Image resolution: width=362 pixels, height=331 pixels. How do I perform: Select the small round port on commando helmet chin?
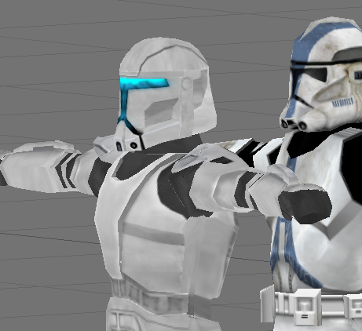[133, 145]
